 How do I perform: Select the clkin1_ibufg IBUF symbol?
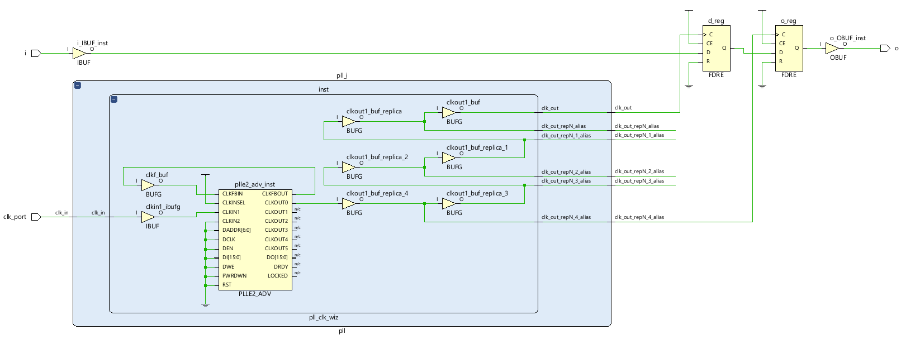(x=148, y=217)
